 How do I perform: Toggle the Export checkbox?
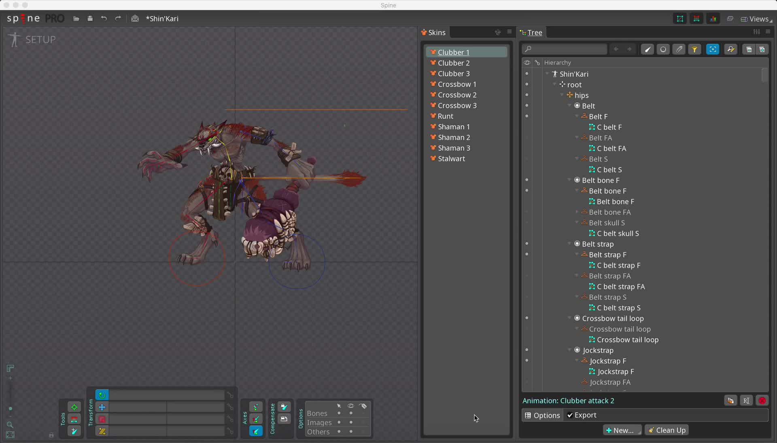[x=570, y=415]
